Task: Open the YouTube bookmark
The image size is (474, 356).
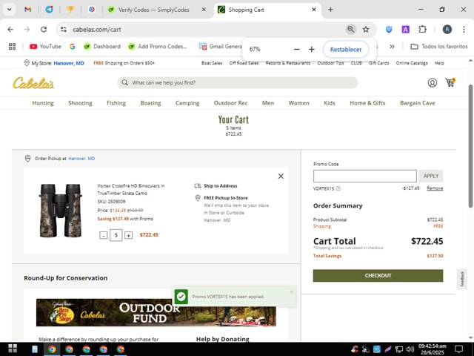Action: pos(45,46)
